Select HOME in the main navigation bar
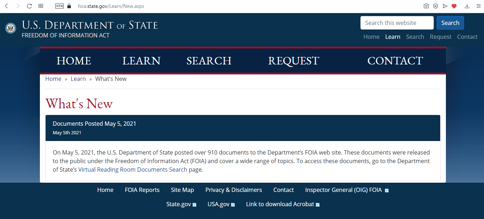Screen dimensions: 484x219 click(74, 61)
